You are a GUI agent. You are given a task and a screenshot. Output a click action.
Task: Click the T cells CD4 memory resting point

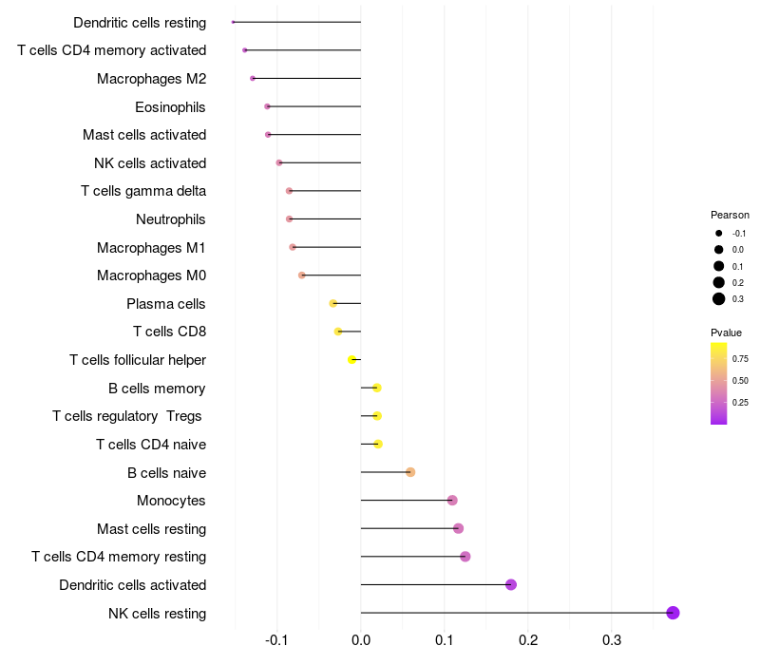point(465,557)
